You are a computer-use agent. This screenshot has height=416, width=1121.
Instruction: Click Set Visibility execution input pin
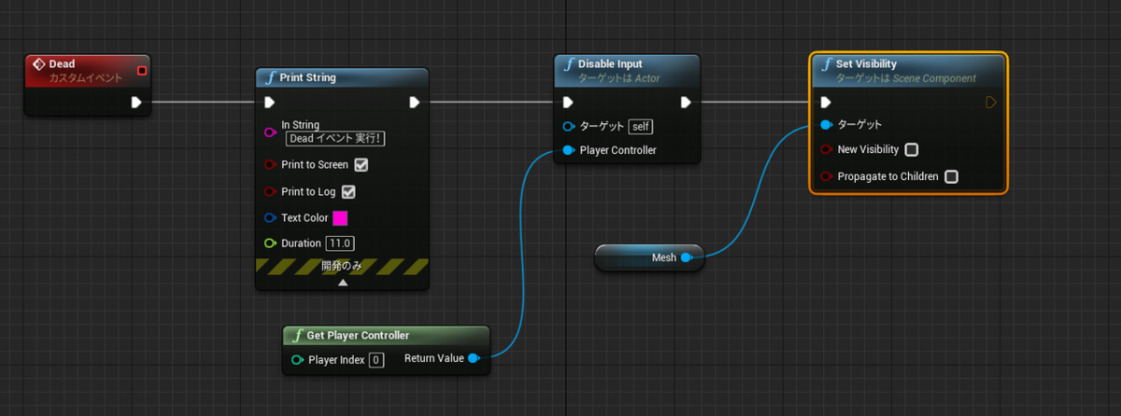pyautogui.click(x=825, y=103)
